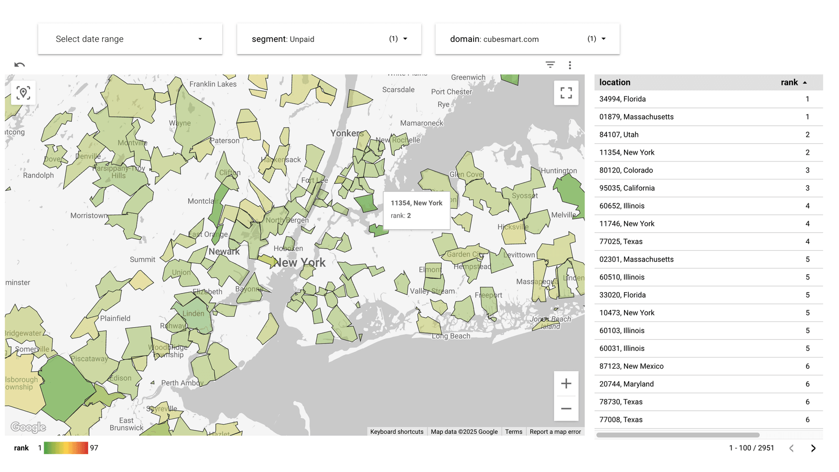Click the rank sort arrow in table header
Viewport: 839px width, 472px height.
click(805, 82)
